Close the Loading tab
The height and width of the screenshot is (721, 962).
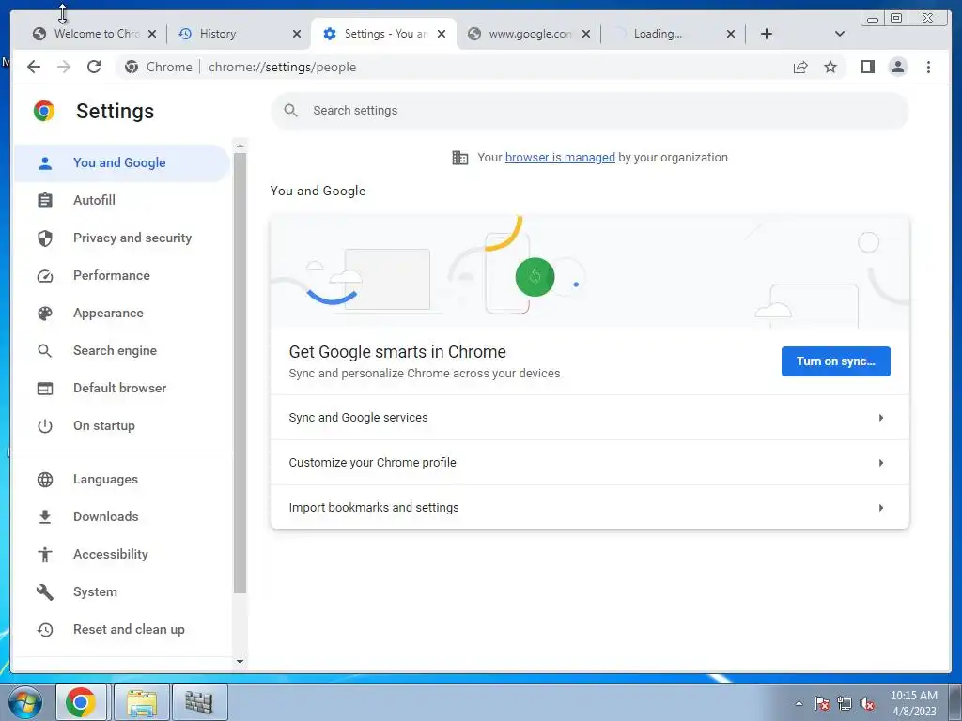tap(731, 34)
